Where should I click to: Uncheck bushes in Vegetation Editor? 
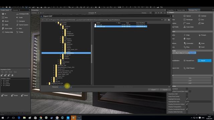click(4, 84)
